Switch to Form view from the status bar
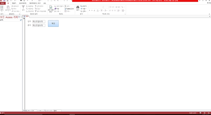The image size is (211, 115). pos(200,113)
